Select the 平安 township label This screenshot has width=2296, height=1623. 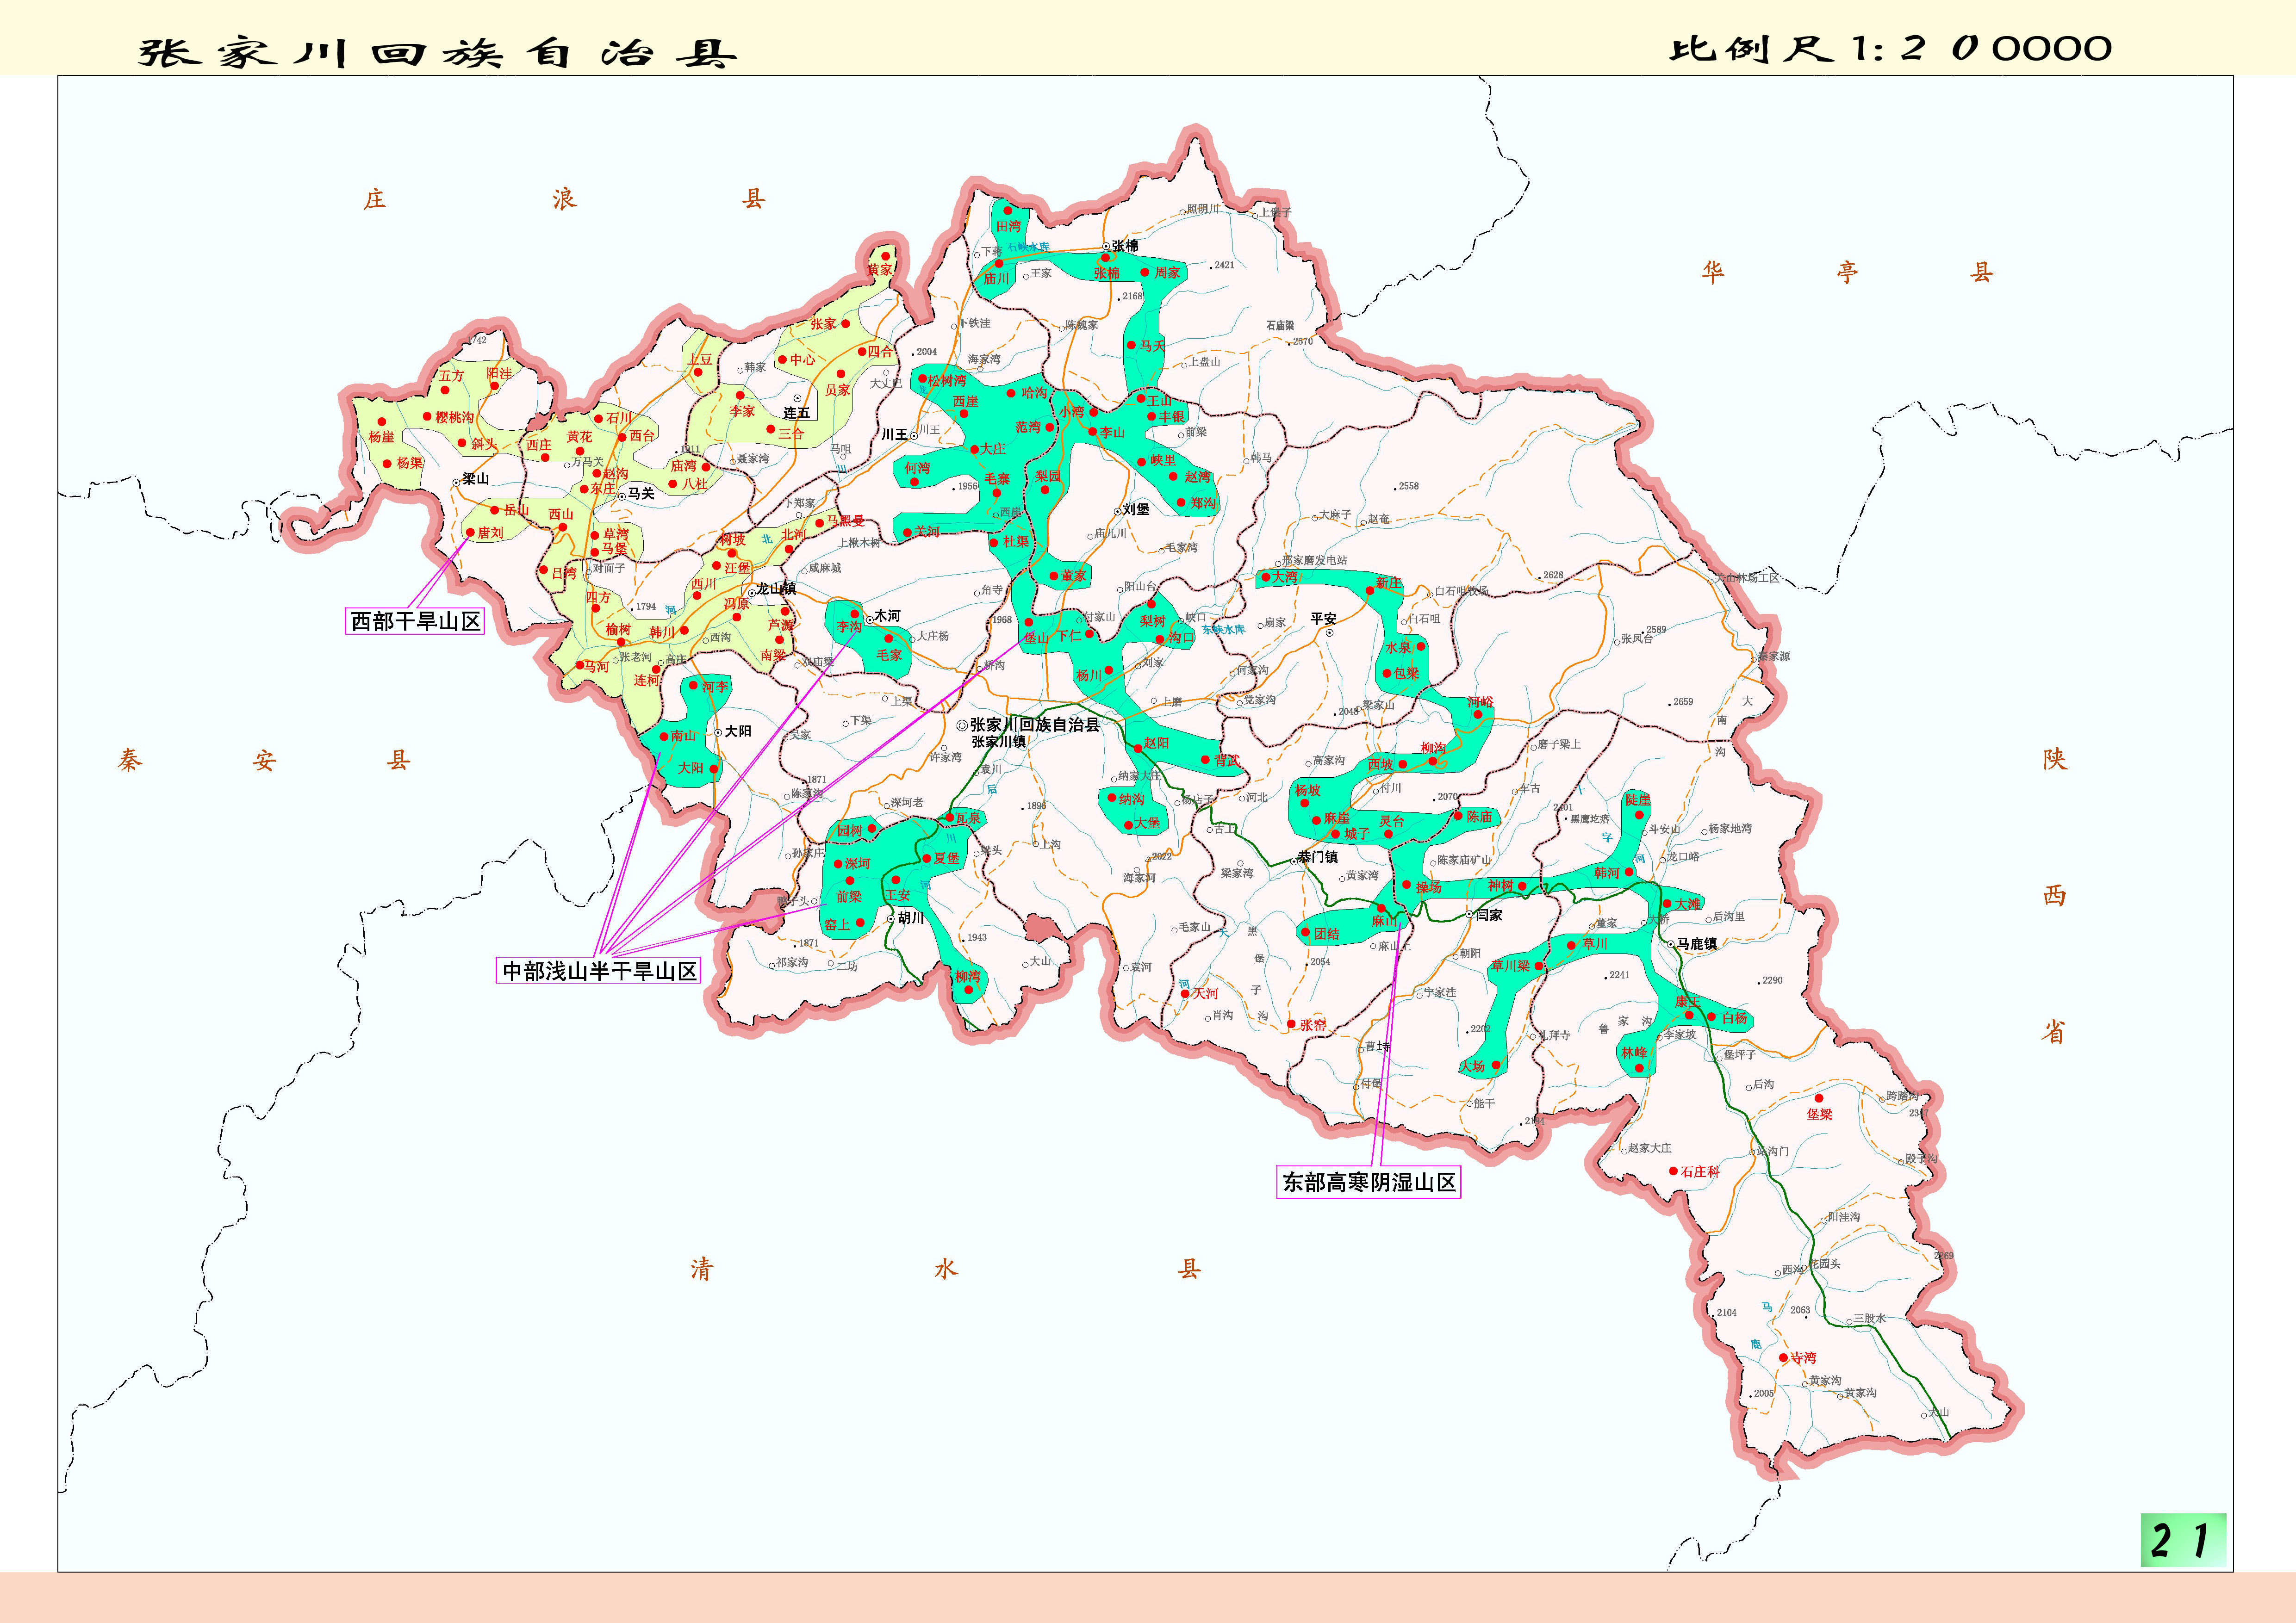coord(1323,619)
